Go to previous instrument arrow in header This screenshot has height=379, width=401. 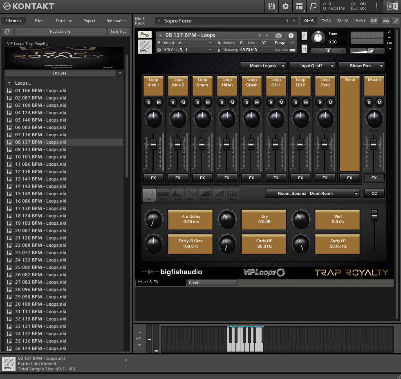coord(260,35)
